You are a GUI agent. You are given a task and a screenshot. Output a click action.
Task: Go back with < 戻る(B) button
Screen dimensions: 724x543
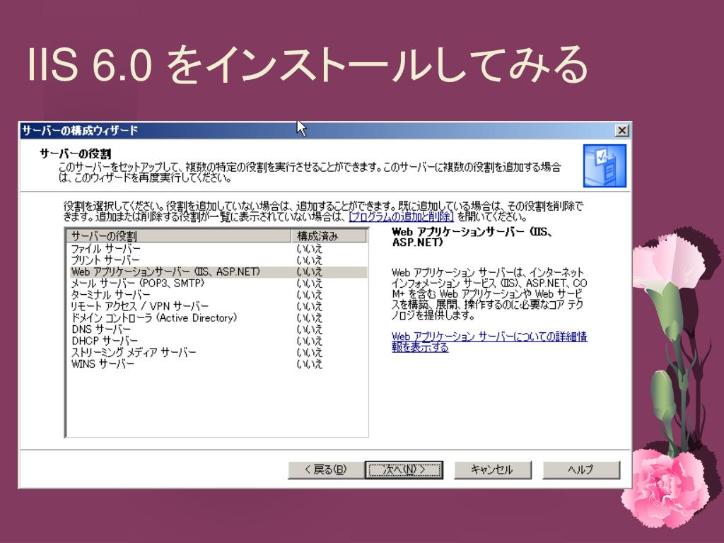point(325,469)
